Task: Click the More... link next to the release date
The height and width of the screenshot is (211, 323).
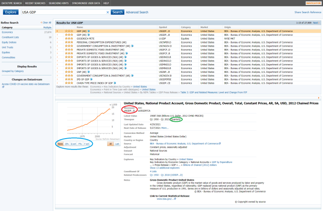Action: 165,128
